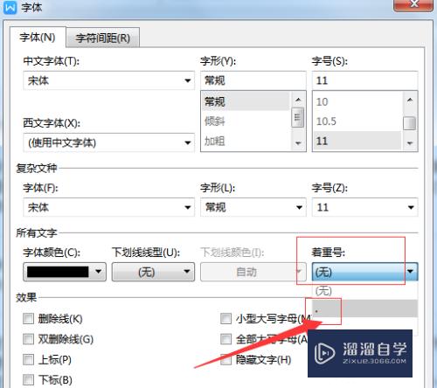Image resolution: width=437 pixels, height=388 pixels.
Task: Close the 字体 dialog window
Action: click(x=413, y=5)
